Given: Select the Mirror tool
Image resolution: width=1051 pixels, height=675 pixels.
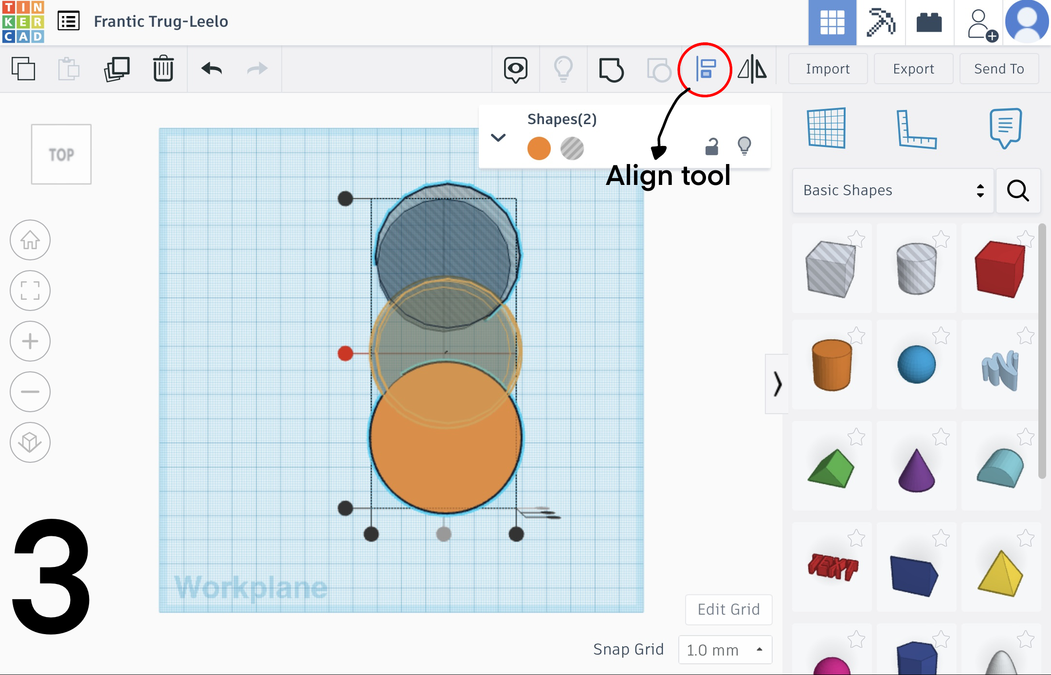Looking at the screenshot, I should coord(752,69).
